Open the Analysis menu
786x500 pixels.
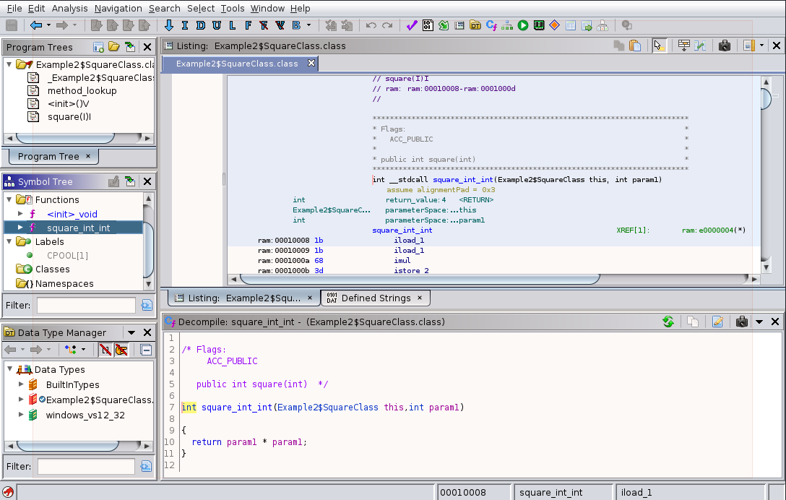pos(69,8)
